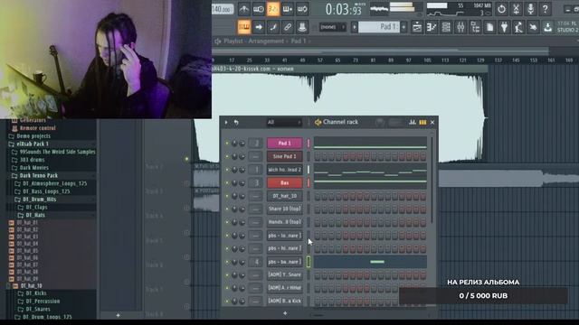Click the Bas channel button
579x325 pixels.
tap(284, 182)
